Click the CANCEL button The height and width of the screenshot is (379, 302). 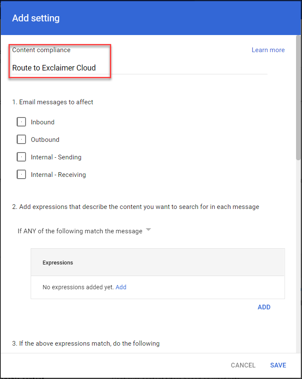click(243, 365)
